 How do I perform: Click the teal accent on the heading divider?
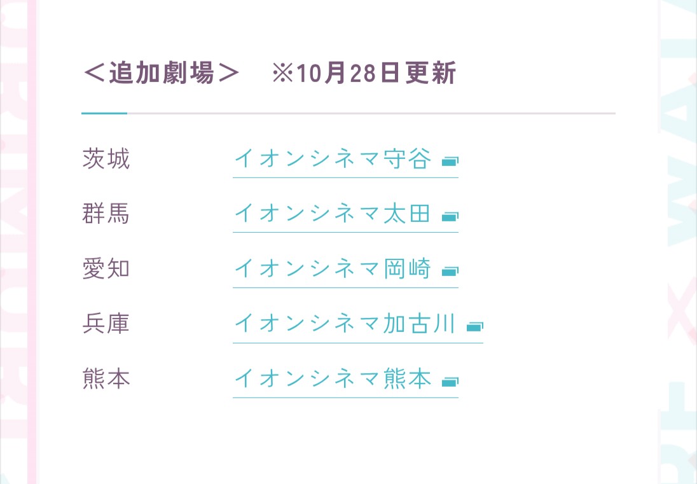point(104,113)
